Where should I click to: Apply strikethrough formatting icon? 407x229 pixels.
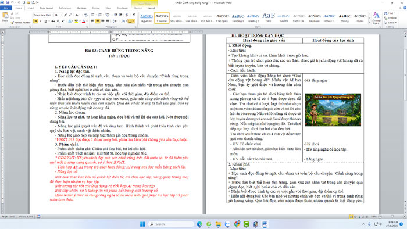(53, 21)
